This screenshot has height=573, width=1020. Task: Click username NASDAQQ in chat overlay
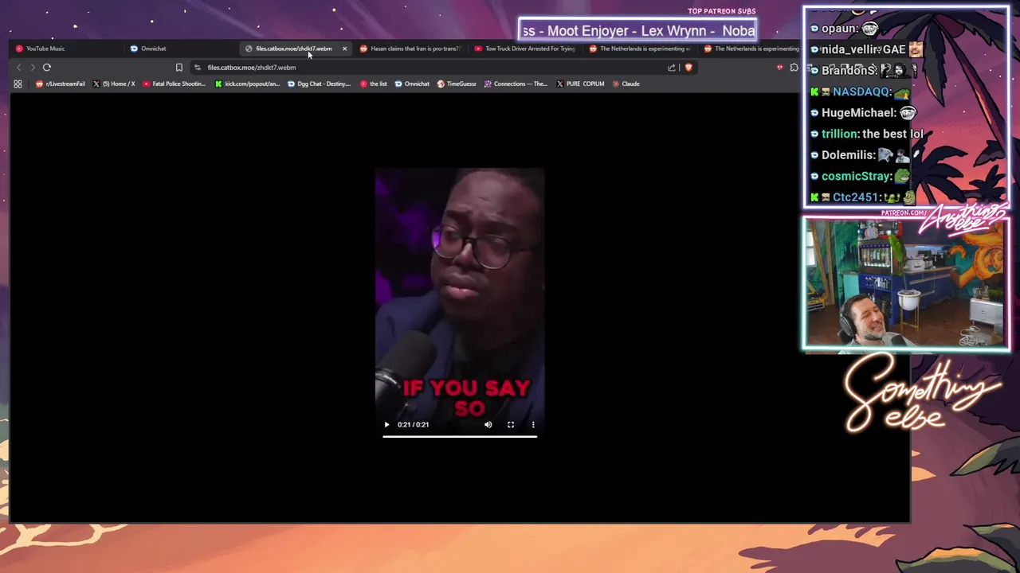(861, 92)
